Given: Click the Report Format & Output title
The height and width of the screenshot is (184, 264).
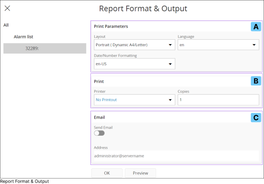Looking at the screenshot, I should [143, 8].
